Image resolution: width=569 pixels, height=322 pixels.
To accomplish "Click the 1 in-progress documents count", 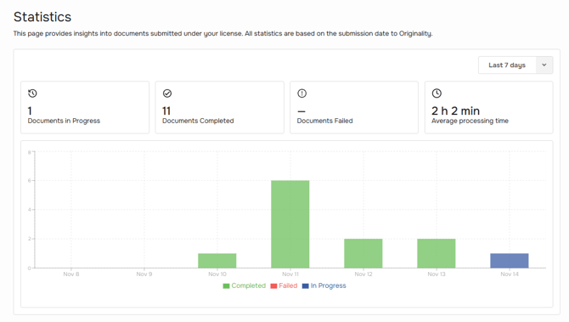I will 30,110.
